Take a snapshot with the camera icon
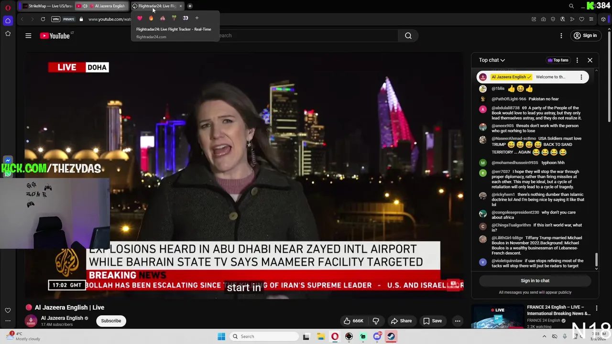The height and width of the screenshot is (344, 612). (544, 19)
